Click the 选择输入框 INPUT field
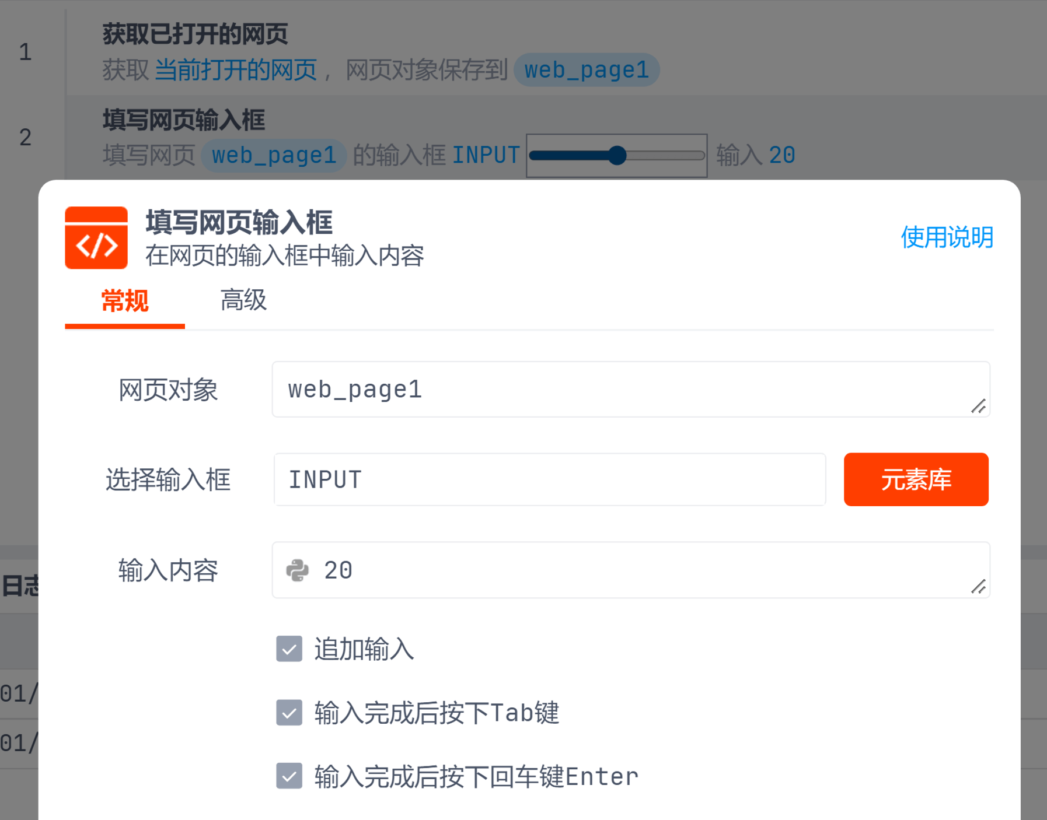 click(549, 479)
